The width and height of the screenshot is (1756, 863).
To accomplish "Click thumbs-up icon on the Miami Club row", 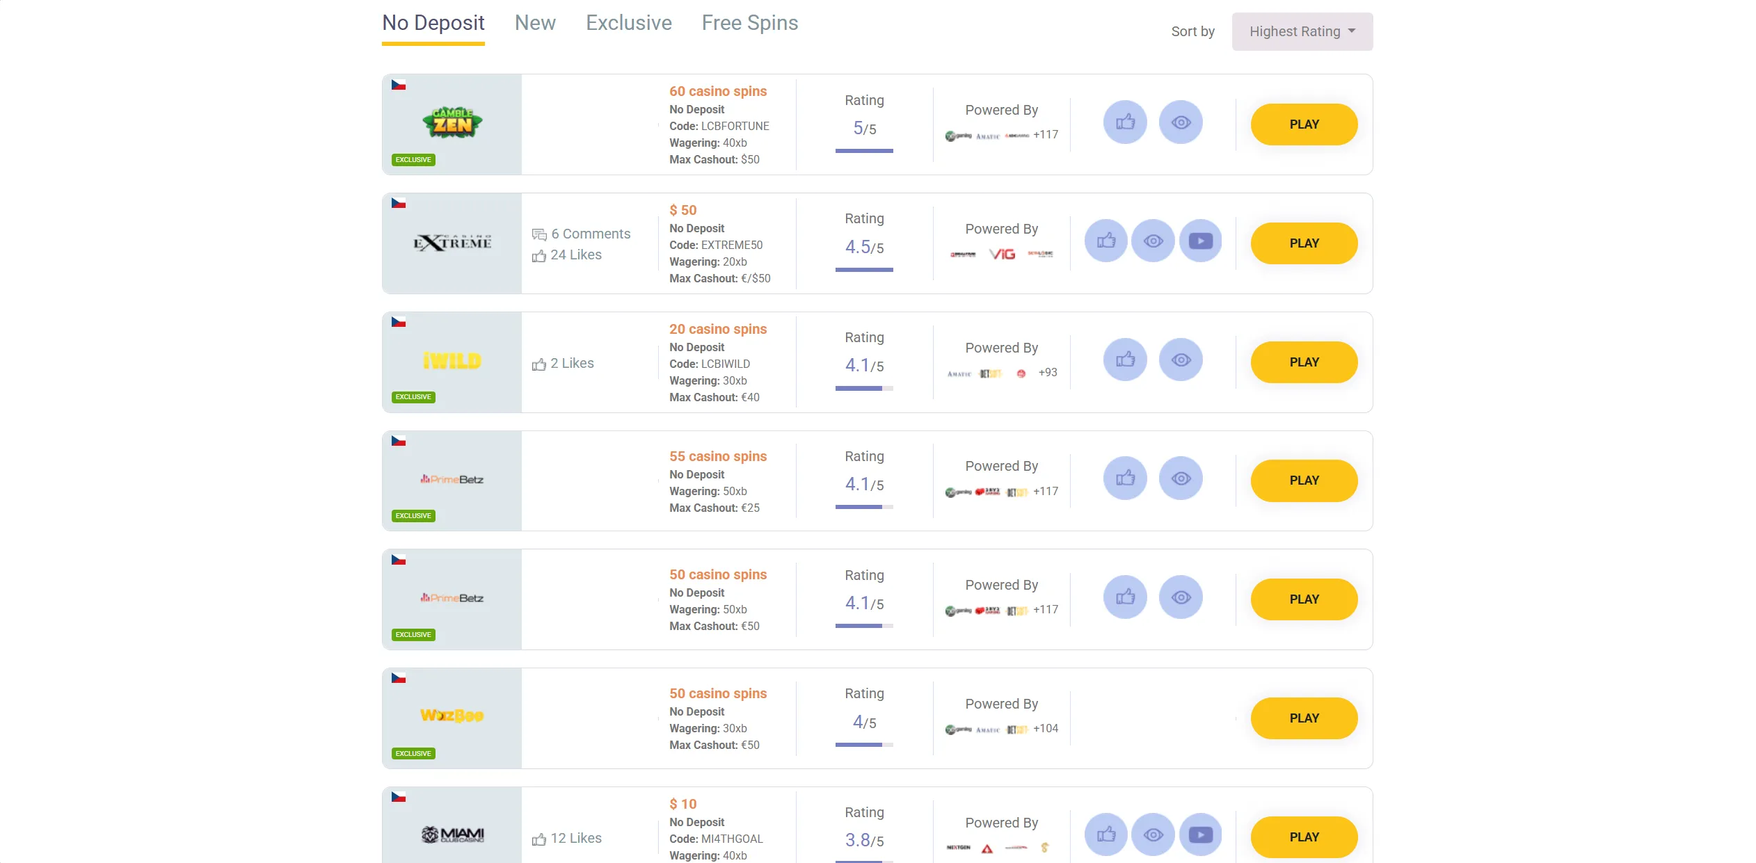I will click(x=1106, y=834).
